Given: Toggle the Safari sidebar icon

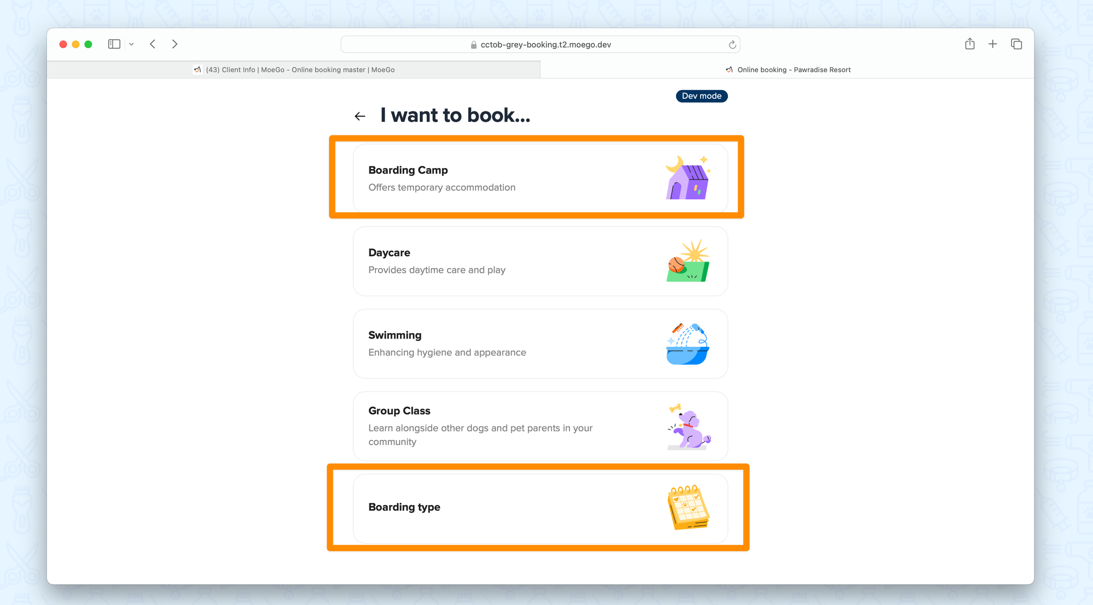Looking at the screenshot, I should (x=114, y=44).
